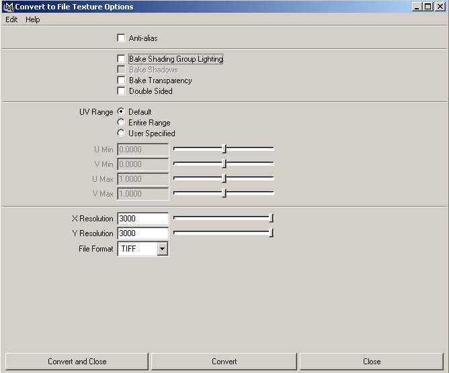449x373 pixels.
Task: Click the X Resolution slider handle
Action: (271, 218)
